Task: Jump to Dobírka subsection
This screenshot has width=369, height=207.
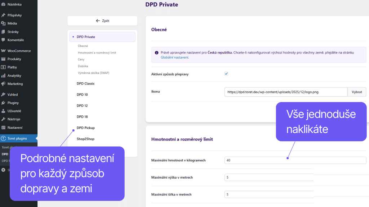Action: tap(83, 66)
